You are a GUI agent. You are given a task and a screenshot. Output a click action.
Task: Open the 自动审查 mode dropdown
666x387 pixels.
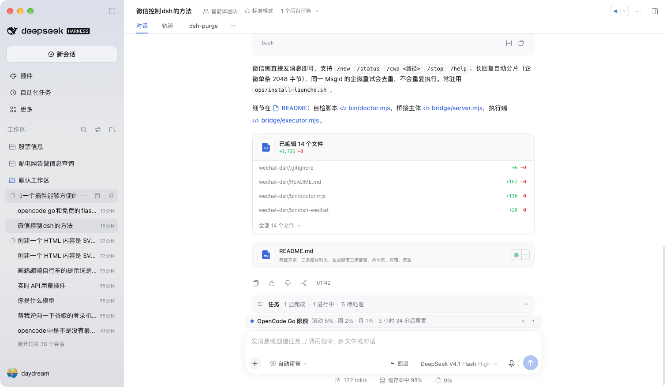point(289,364)
